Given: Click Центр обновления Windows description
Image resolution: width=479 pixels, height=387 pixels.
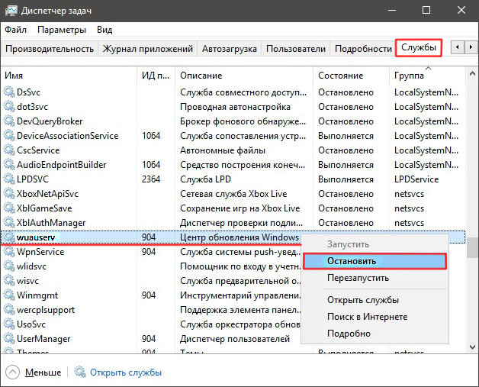Looking at the screenshot, I should (x=239, y=237).
